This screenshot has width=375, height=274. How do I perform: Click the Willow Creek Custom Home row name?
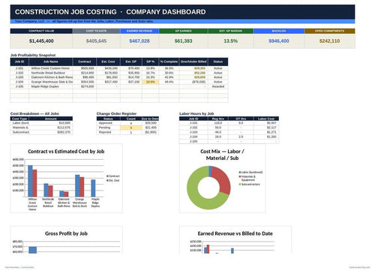click(50, 68)
